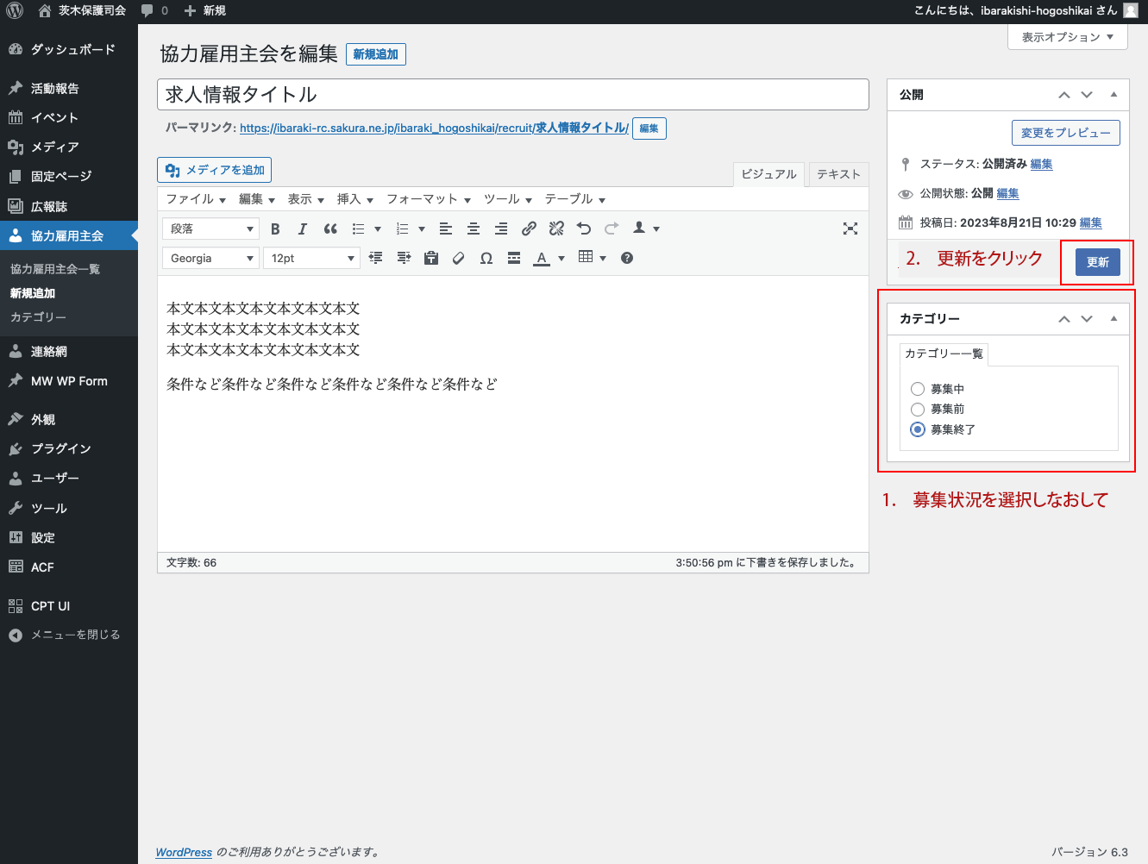Insert or edit a link
1148x864 pixels.
[x=529, y=229]
